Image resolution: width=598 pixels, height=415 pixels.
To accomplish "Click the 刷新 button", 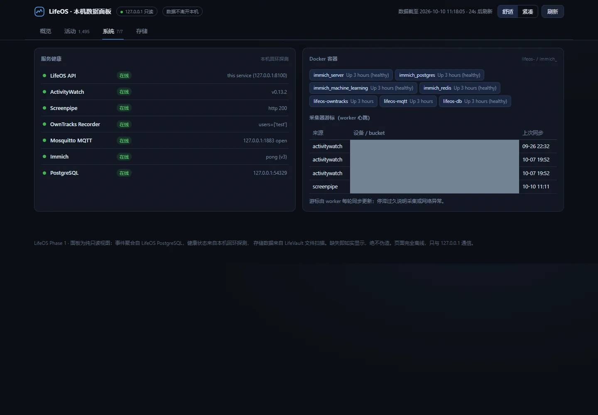I will tap(553, 12).
